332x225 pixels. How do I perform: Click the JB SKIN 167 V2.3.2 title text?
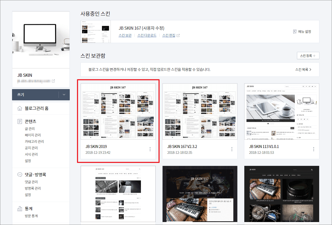[182, 147]
